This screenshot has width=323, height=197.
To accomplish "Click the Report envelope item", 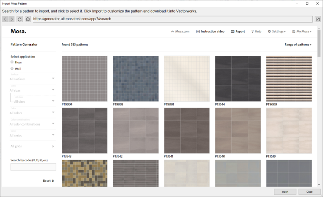I will point(238,32).
